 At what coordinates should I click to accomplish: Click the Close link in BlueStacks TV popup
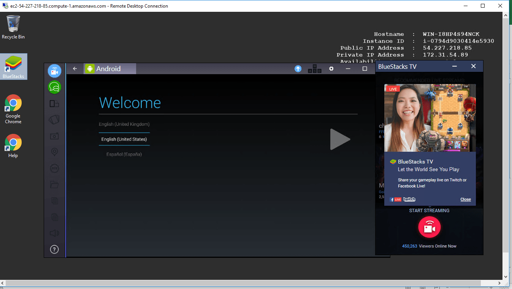pyautogui.click(x=465, y=200)
